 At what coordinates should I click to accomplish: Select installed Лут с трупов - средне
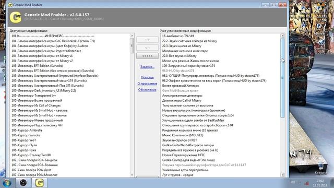click(177, 175)
